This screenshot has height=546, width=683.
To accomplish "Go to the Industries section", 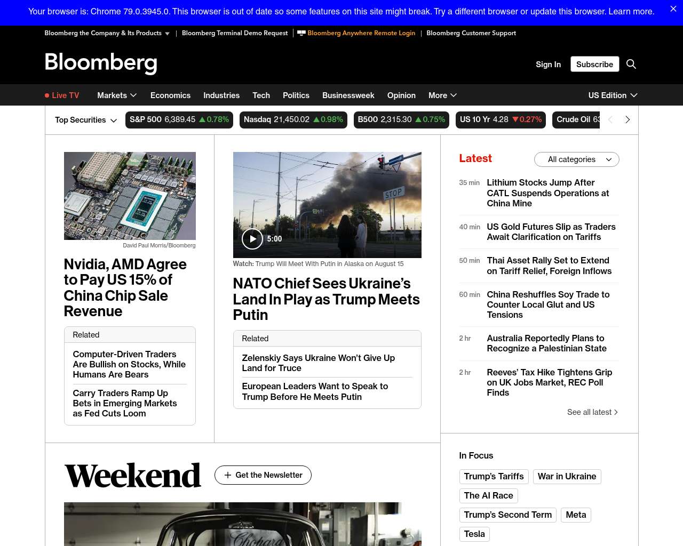I will point(221,95).
